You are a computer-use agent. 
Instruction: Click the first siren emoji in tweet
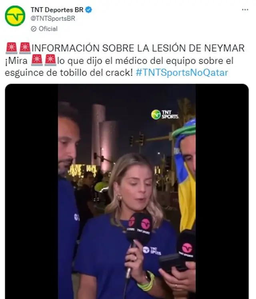(x=12, y=48)
